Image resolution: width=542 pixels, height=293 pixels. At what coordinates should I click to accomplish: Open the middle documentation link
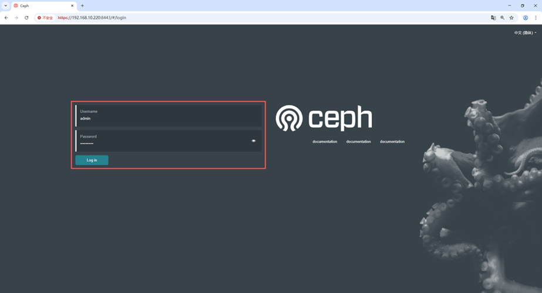coord(358,141)
